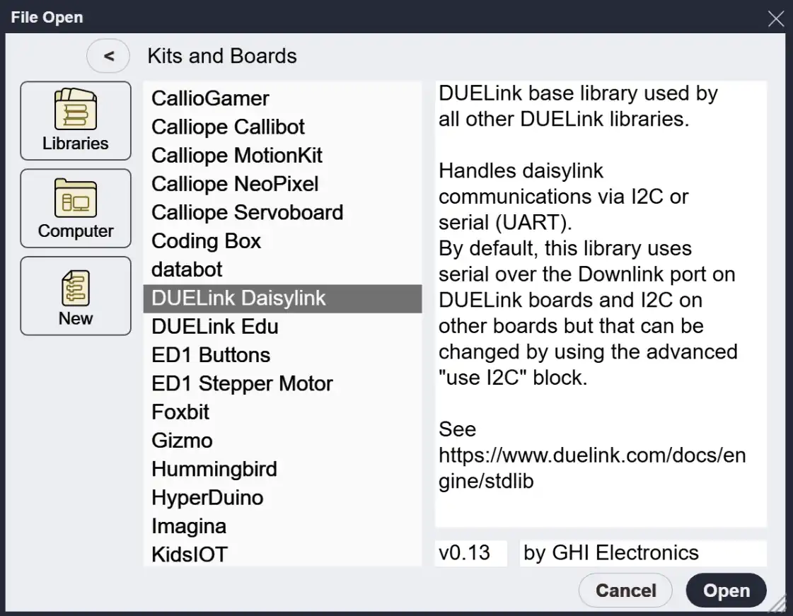Click the New project icon
This screenshot has width=793, height=616.
click(x=76, y=296)
